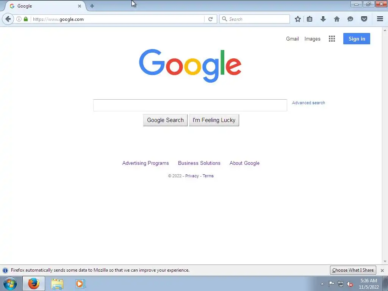
Task: Focus the Google search input box
Action: (x=190, y=105)
